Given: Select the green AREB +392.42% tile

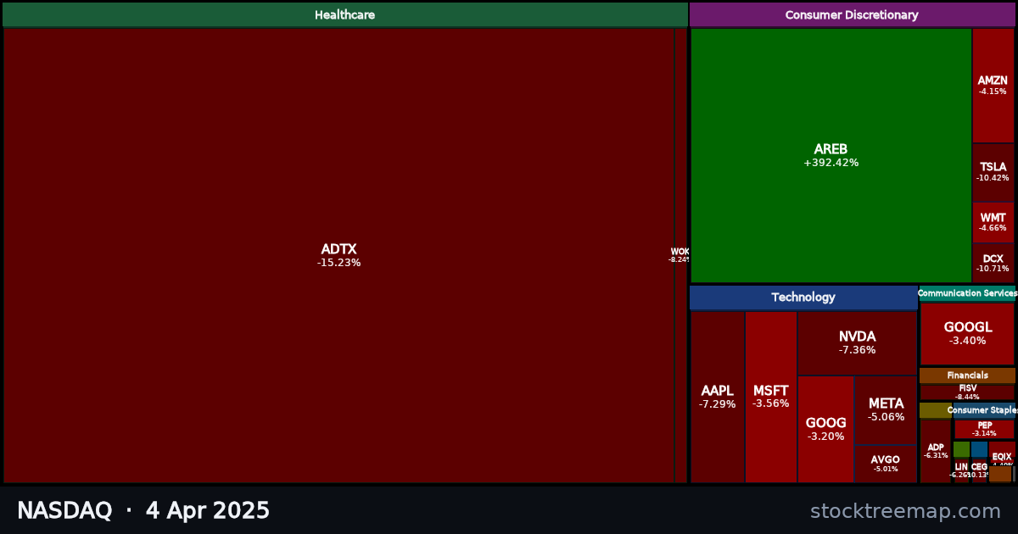Looking at the screenshot, I should pyautogui.click(x=831, y=155).
